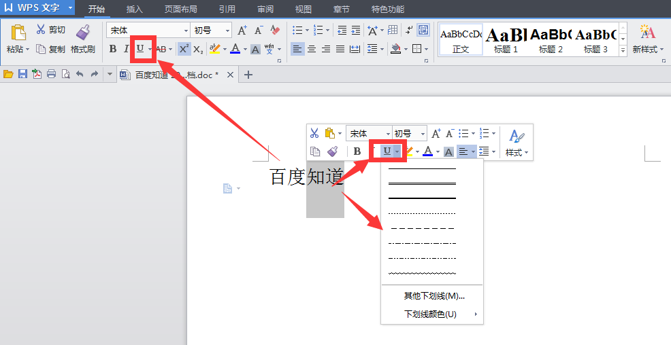671x345 pixels.
Task: Close the 百度知道 document tab
Action: [x=230, y=75]
